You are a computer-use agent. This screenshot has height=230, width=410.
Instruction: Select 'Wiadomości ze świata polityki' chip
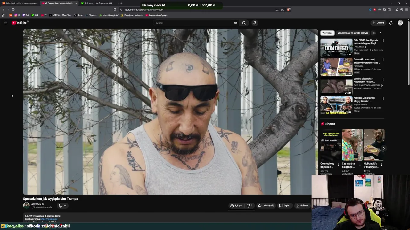[x=353, y=33]
